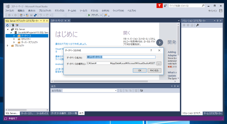Open the アタッチ button dropdown arrow

click(x=101, y=15)
